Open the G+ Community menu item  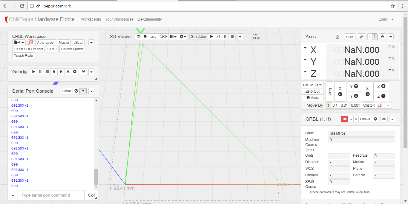pos(149,19)
